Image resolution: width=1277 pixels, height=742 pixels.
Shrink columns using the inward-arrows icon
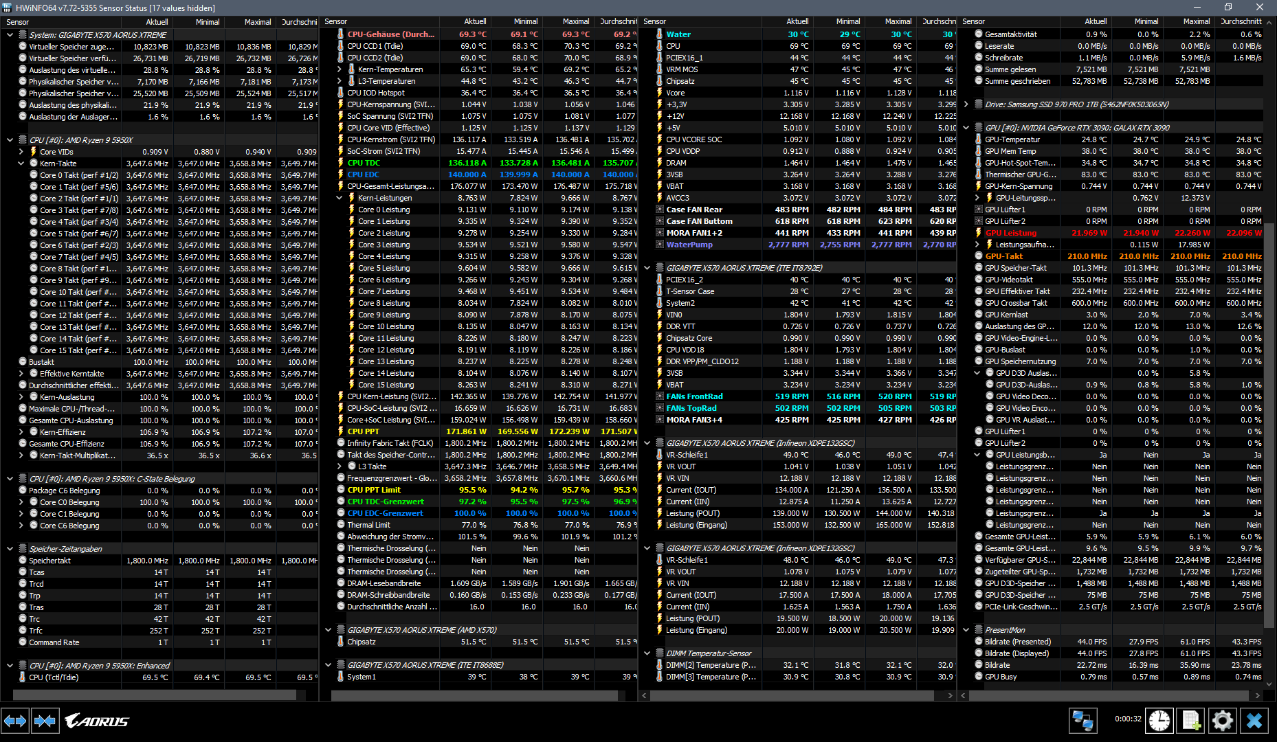coord(45,720)
